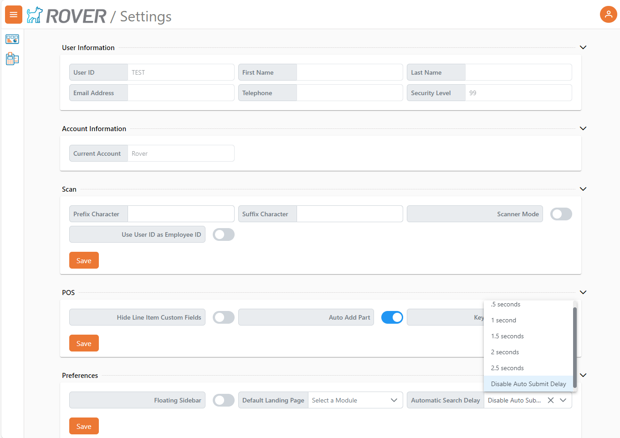
Task: Collapse the POS section
Action: (x=583, y=292)
